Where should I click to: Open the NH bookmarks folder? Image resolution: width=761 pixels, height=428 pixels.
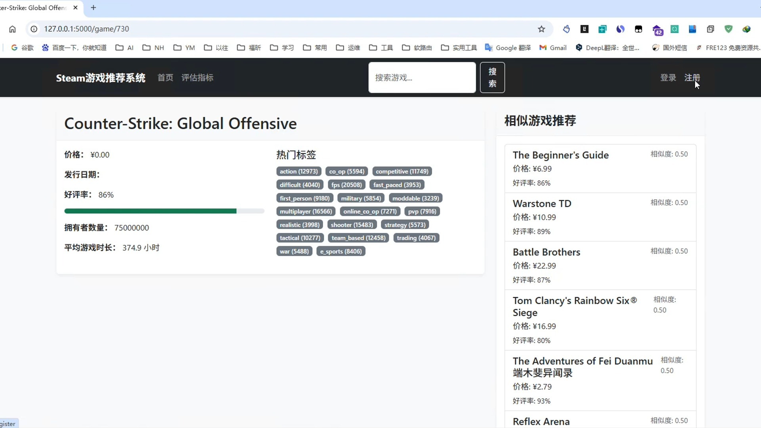153,48
